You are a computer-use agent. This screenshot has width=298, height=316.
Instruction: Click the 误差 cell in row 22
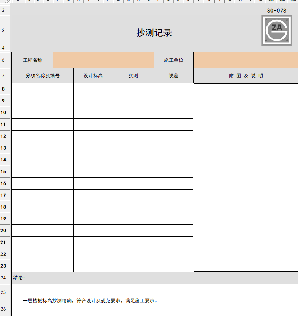[174, 254]
